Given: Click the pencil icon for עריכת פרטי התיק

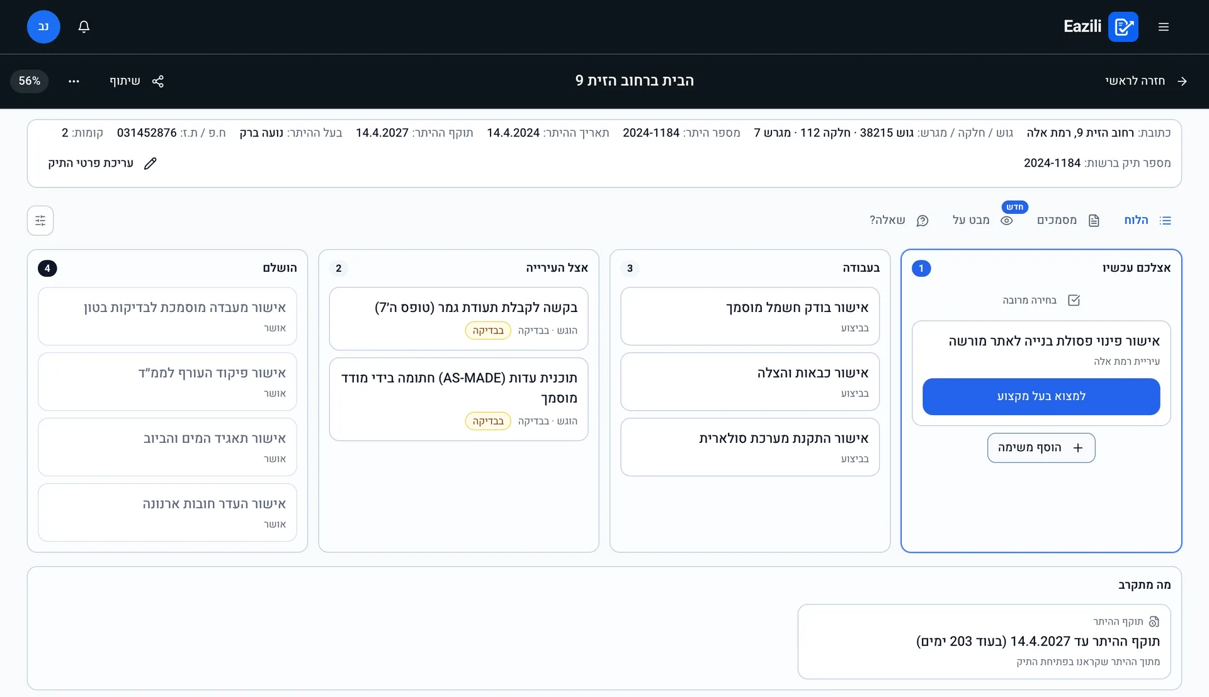Looking at the screenshot, I should (x=150, y=164).
